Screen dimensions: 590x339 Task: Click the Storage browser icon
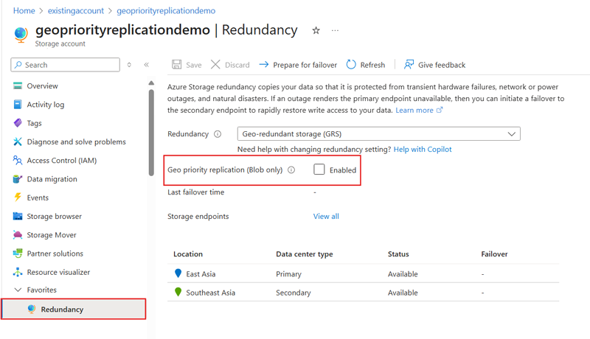(x=18, y=216)
